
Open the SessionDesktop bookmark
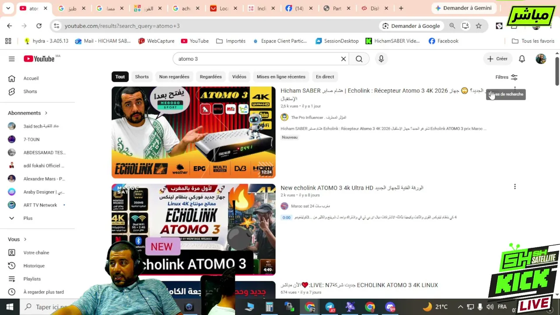pos(337,41)
